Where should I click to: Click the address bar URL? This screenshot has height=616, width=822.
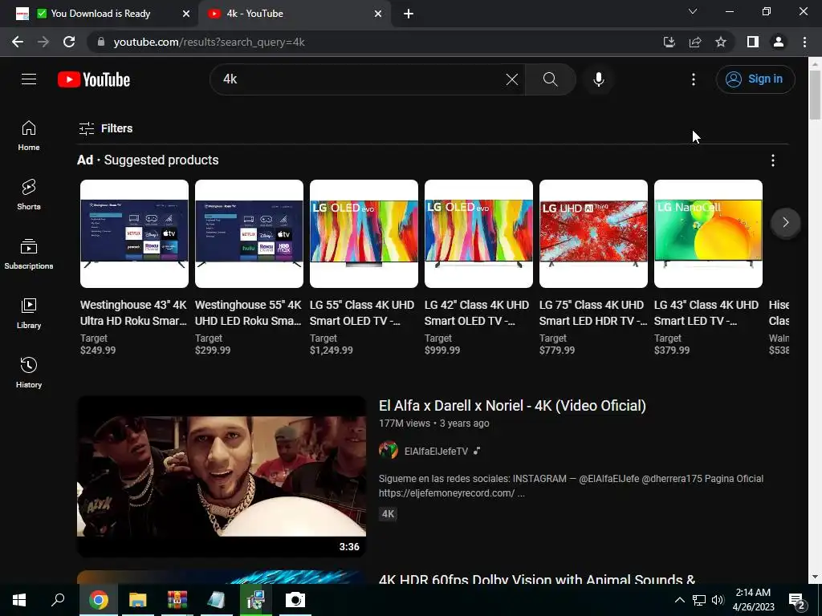click(210, 42)
